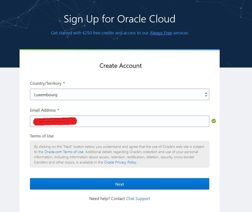Open the Country/Territory dropdown

(120, 94)
